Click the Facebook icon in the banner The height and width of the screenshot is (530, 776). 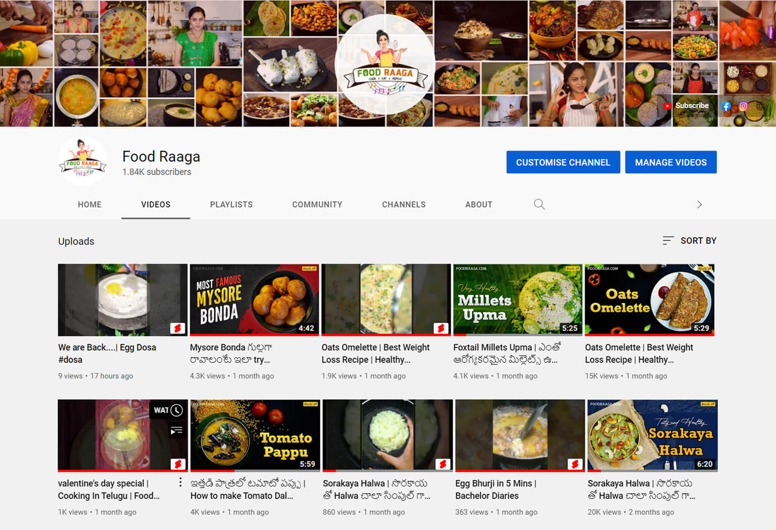[x=726, y=106]
